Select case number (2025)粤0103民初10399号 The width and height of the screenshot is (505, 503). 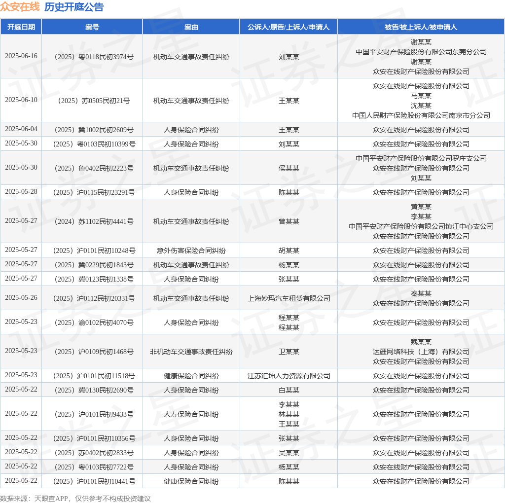click(x=94, y=144)
